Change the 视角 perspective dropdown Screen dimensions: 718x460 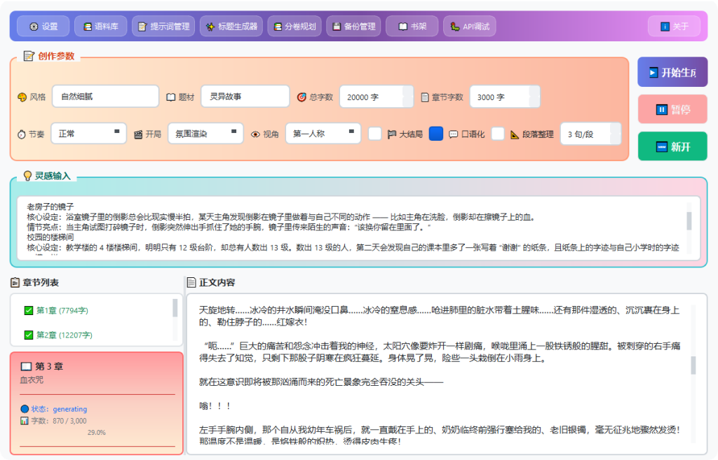pyautogui.click(x=323, y=133)
